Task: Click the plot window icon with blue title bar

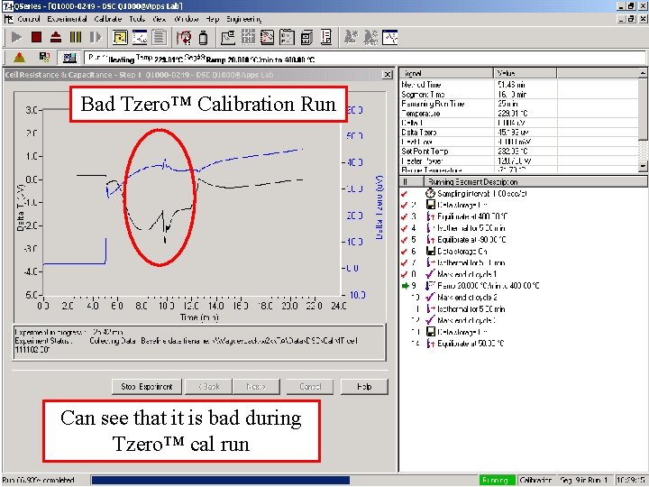Action: coord(140,37)
